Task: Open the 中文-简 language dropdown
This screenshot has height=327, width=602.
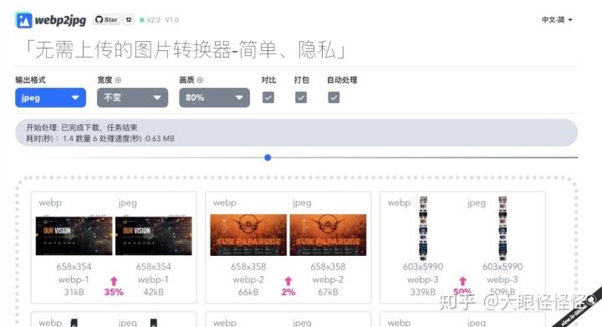Action: click(557, 20)
